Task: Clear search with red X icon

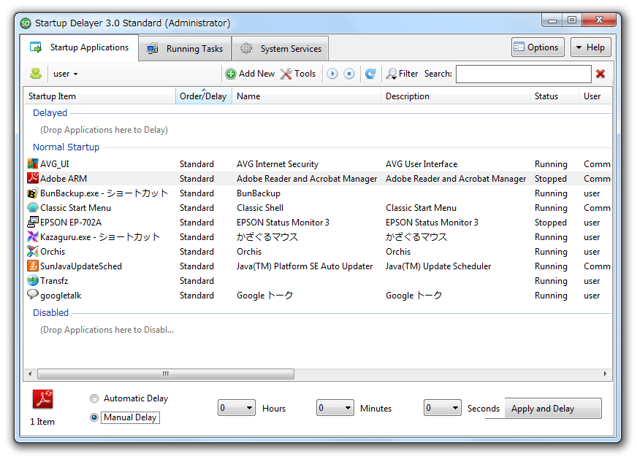Action: coord(600,74)
